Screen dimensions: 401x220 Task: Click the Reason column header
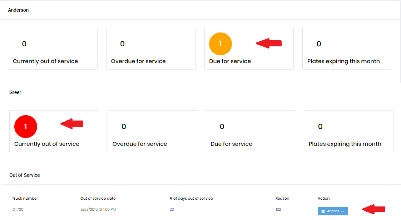point(282,198)
